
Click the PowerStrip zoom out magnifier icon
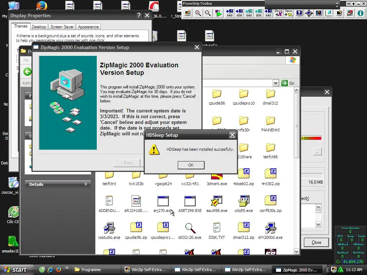pos(208,13)
